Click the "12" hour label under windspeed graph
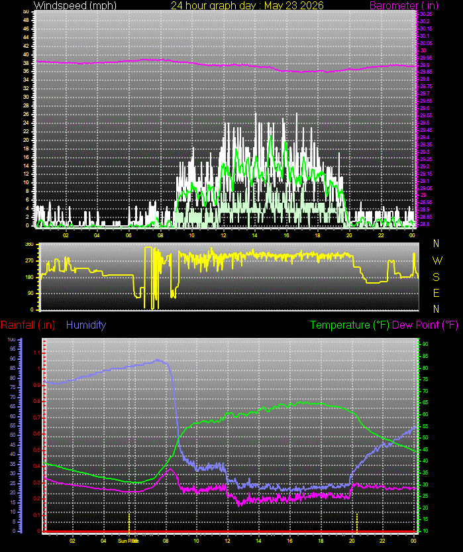463x552 pixels. tap(223, 235)
